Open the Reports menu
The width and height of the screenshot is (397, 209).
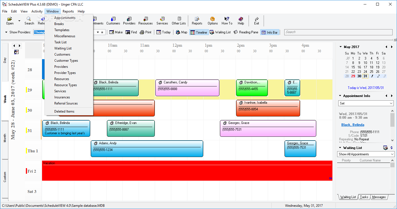pyautogui.click(x=68, y=11)
